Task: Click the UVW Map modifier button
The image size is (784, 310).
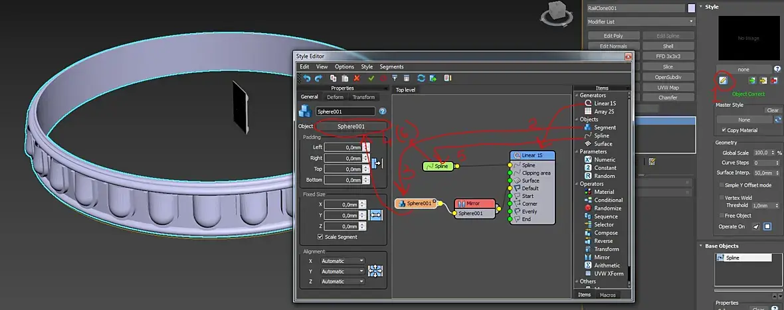Action: click(x=668, y=88)
